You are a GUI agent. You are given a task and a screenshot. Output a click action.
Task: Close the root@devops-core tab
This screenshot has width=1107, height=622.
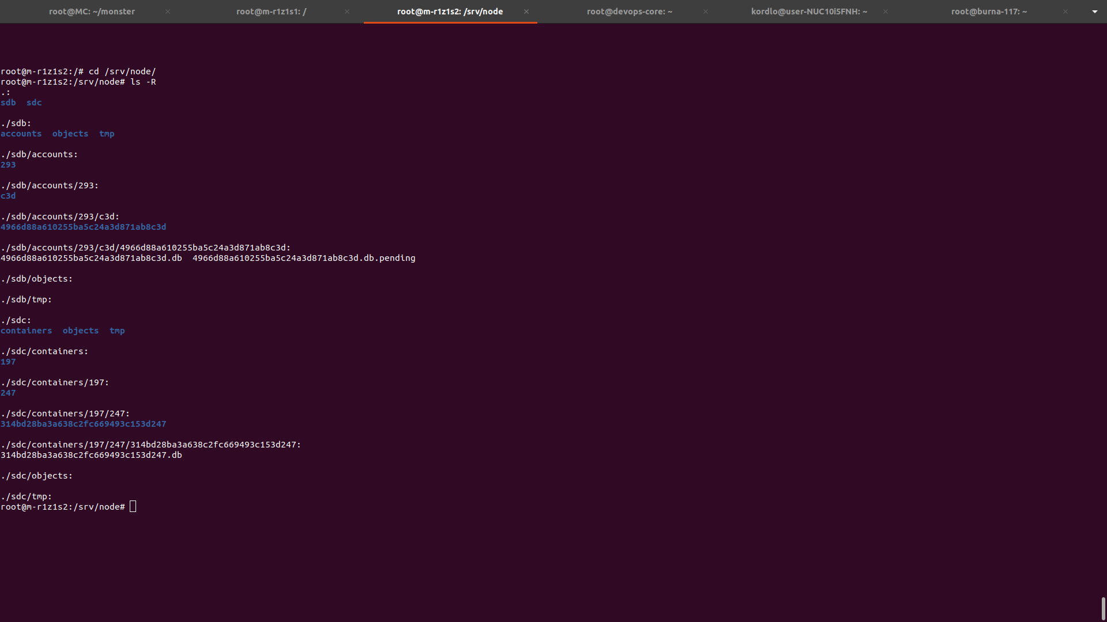point(706,12)
